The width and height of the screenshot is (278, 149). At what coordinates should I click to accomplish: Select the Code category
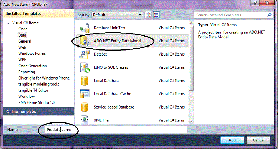(x=23, y=29)
